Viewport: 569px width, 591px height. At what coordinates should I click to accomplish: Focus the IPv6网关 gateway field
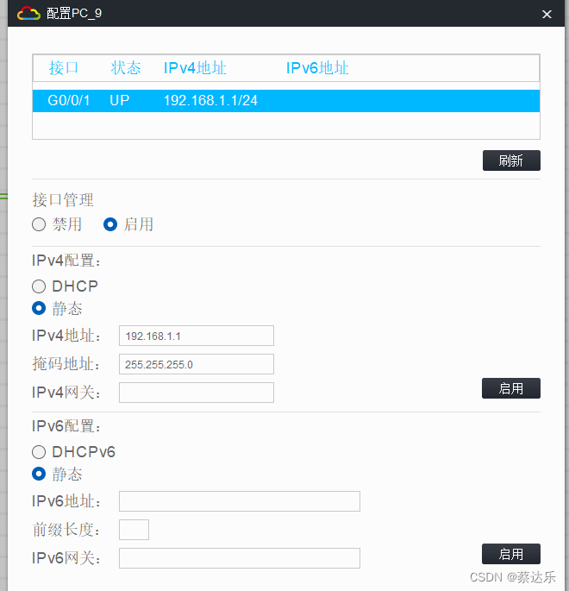(x=240, y=558)
